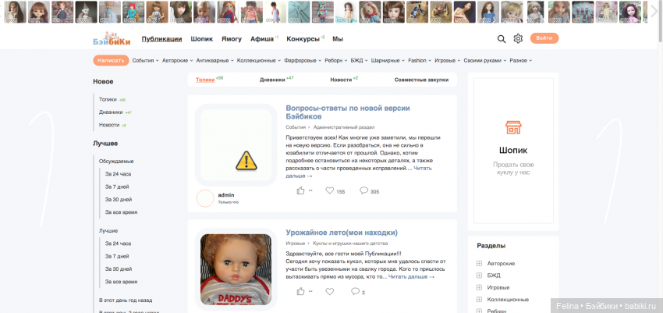This screenshot has height=313, width=663.
Task: Open the Совместные закупки tab
Action: coord(421,80)
